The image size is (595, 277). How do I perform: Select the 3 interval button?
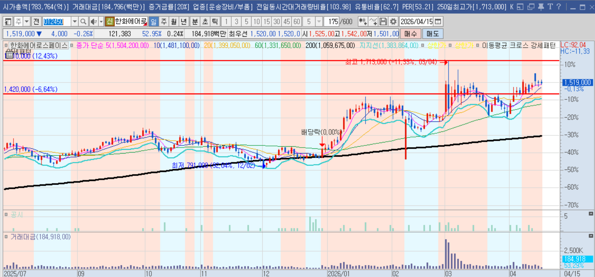pyautogui.click(x=236, y=22)
